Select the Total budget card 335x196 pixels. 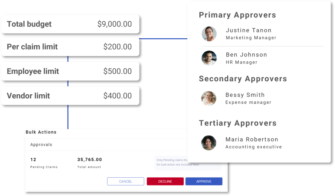coord(70,24)
